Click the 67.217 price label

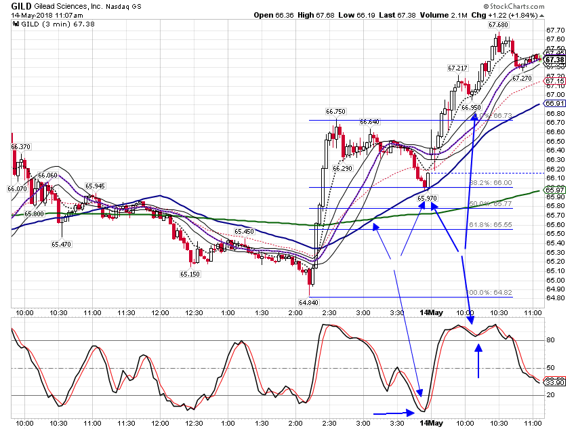(x=457, y=68)
